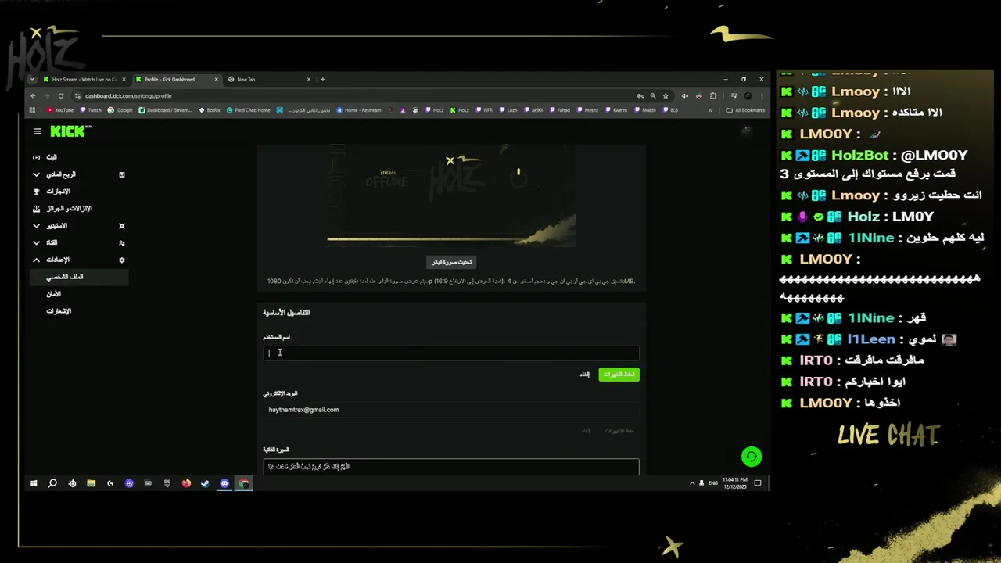Open the YouTube bookmark
The image size is (1001, 563).
point(60,110)
